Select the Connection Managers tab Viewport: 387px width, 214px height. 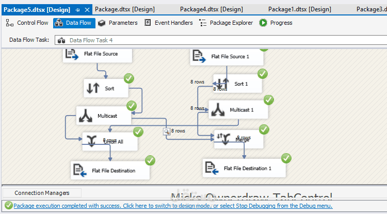(42, 193)
